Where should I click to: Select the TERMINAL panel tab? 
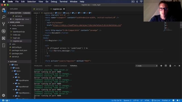(74, 66)
